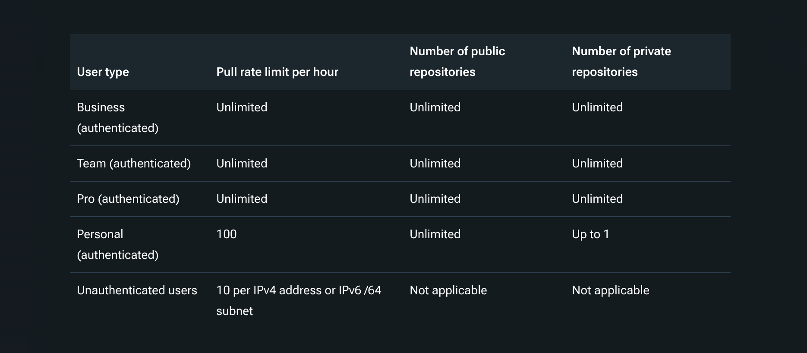The image size is (807, 353).
Task: Select the "Number of private repositories" header
Action: (x=621, y=62)
